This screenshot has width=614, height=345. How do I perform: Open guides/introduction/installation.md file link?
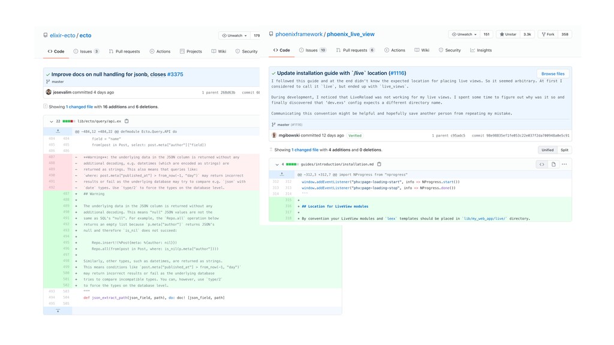click(337, 164)
